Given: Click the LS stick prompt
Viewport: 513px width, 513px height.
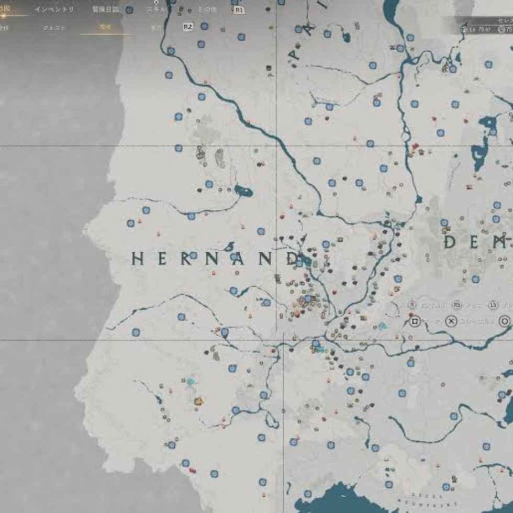Looking at the screenshot, I should tap(493, 305).
